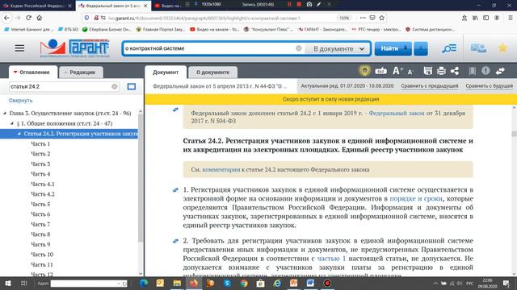Reload the browser page
The image size is (517, 290).
coord(29,18)
